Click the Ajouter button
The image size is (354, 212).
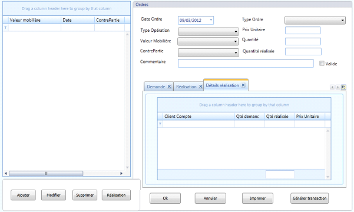click(x=23, y=195)
